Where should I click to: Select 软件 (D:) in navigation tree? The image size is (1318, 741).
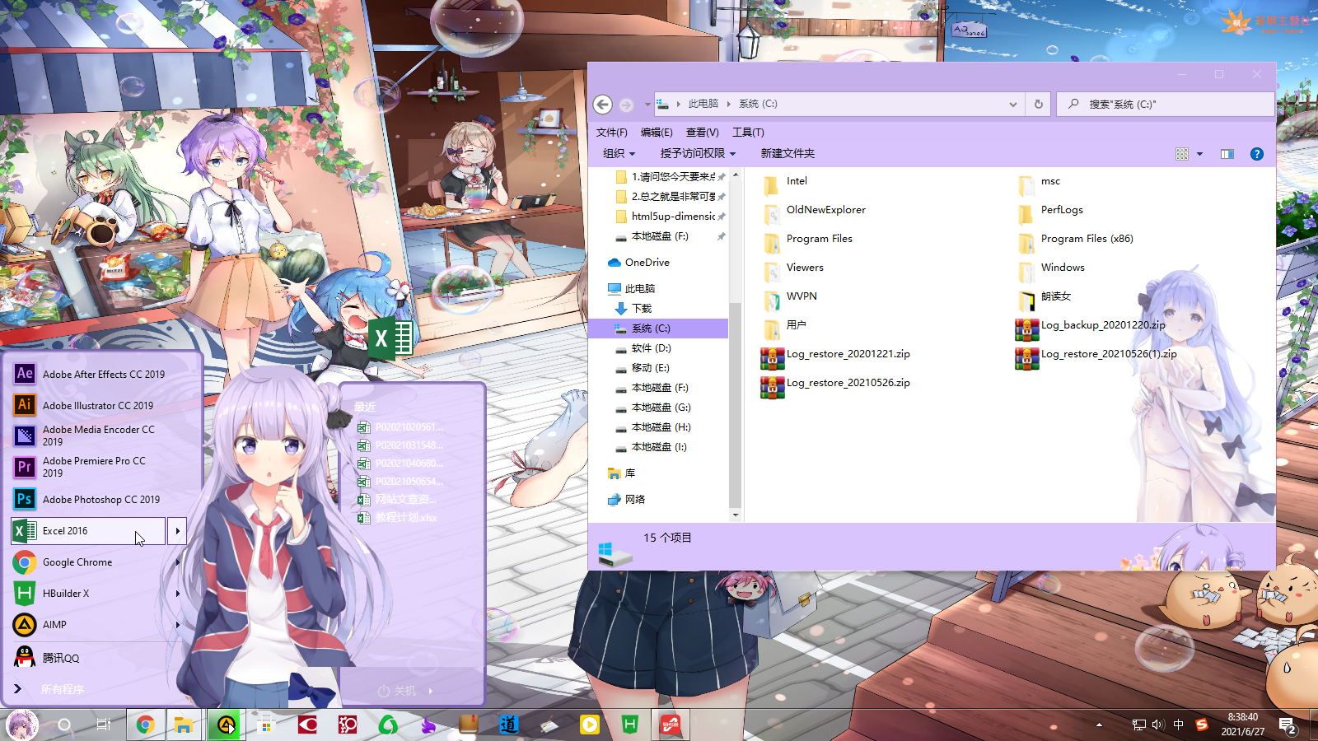pyautogui.click(x=651, y=348)
